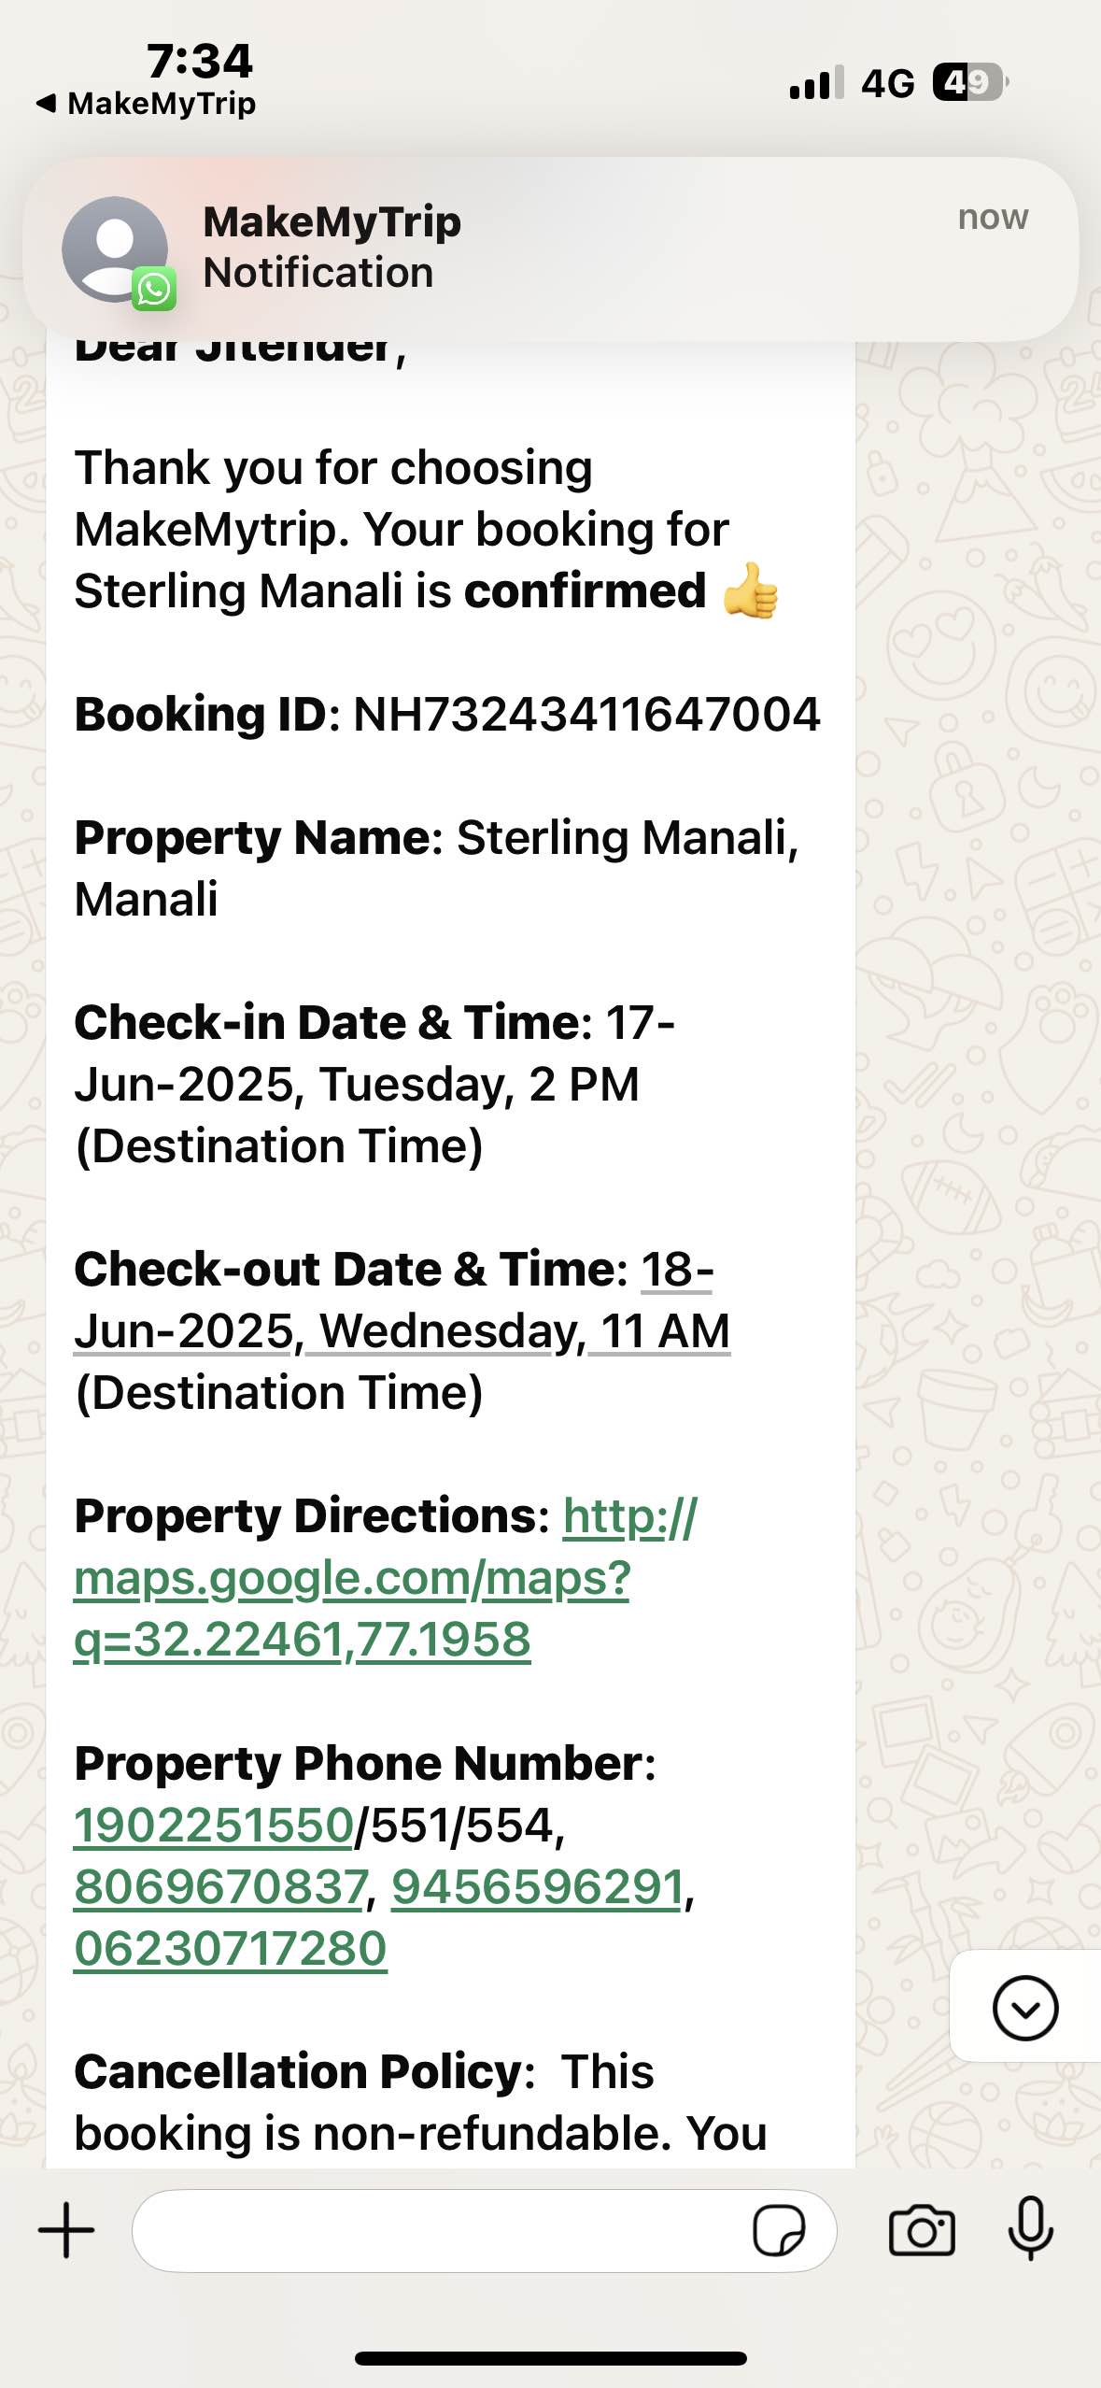Call property number 06230717280
Image resolution: width=1101 pixels, height=2388 pixels.
pos(231,1949)
